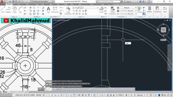Expand the Layers panel
Viewport: 173px width, 97px height.
point(81,17)
